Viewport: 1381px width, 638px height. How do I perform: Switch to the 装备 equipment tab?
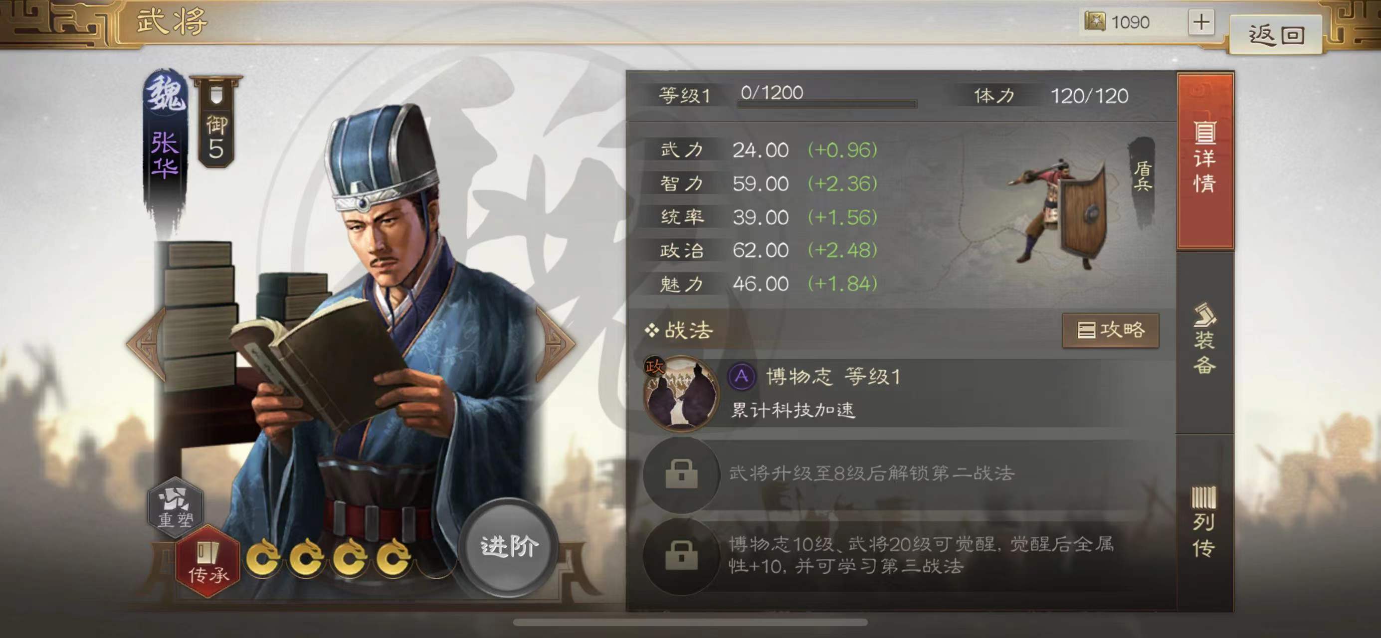pos(1204,339)
